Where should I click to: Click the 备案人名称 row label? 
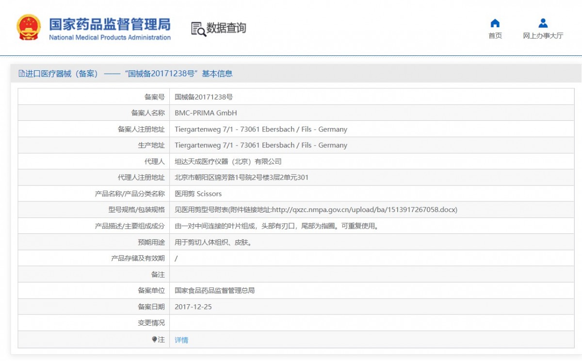click(148, 113)
